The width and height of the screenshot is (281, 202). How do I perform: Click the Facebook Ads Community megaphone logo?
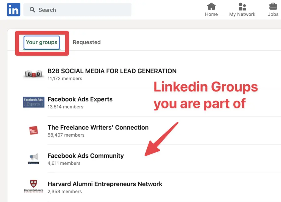tap(33, 158)
